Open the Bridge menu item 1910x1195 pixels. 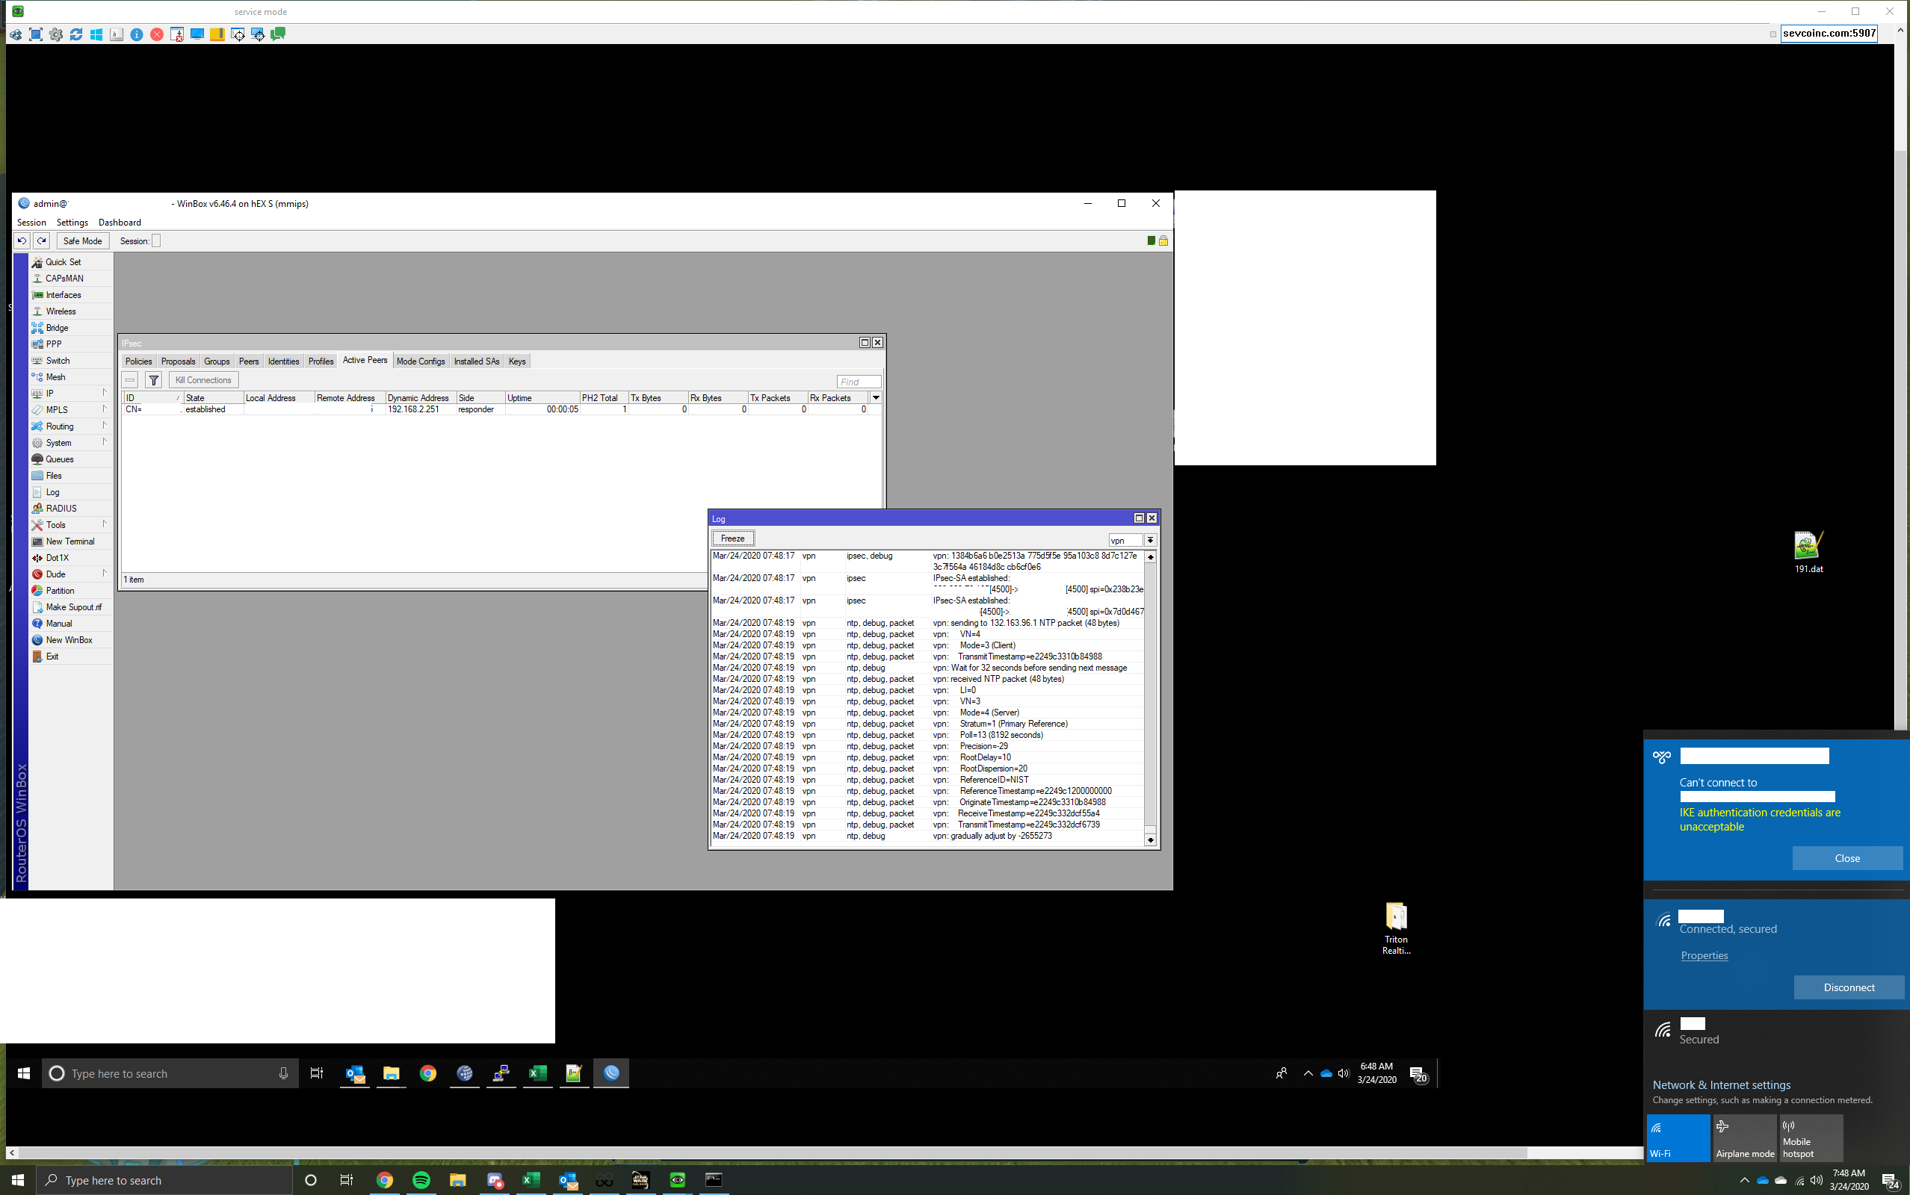[56, 327]
